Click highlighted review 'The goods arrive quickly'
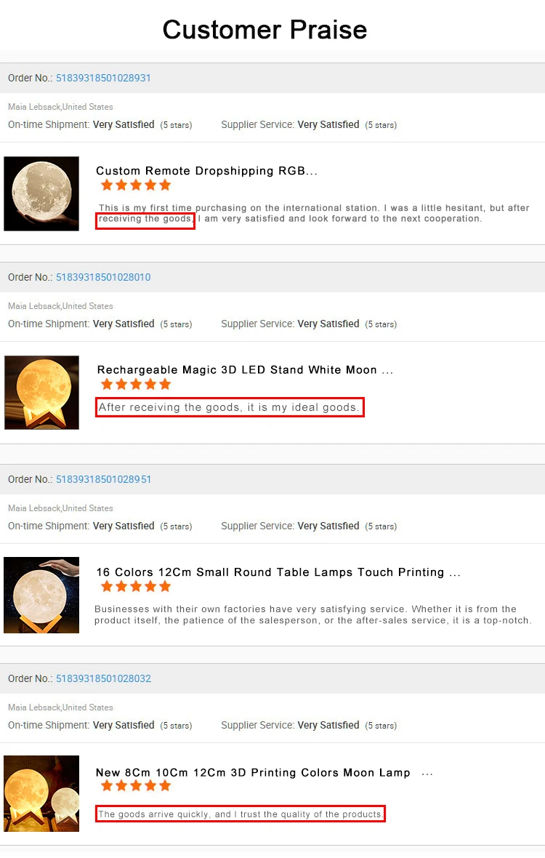Image resolution: width=545 pixels, height=858 pixels. tap(241, 814)
